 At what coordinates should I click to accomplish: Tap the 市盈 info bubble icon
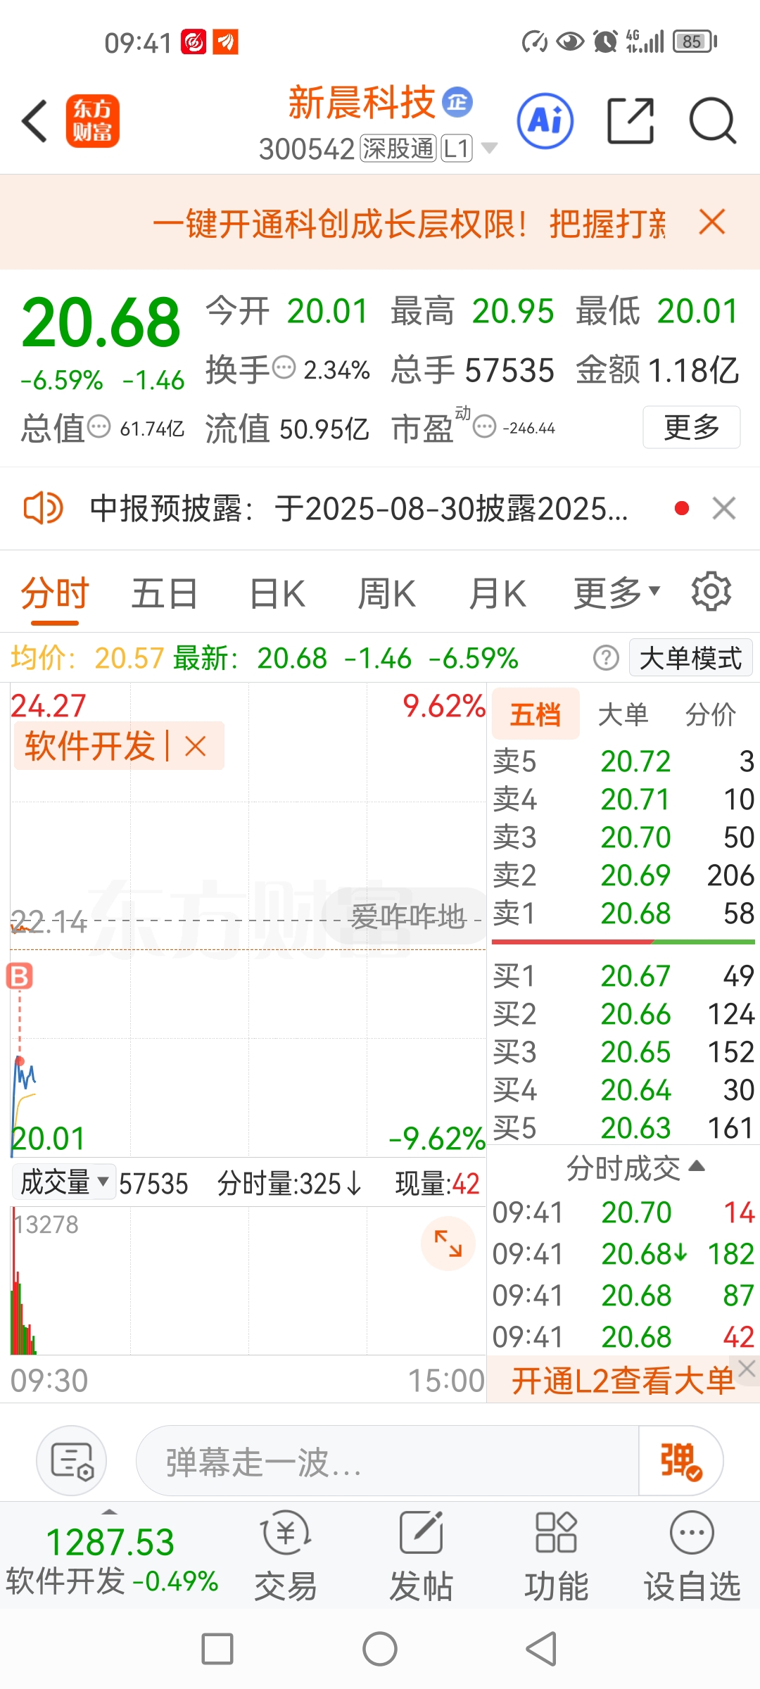(484, 426)
